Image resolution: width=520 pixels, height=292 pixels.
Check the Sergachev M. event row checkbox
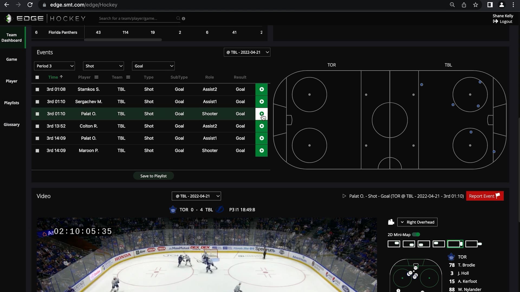pos(37,102)
